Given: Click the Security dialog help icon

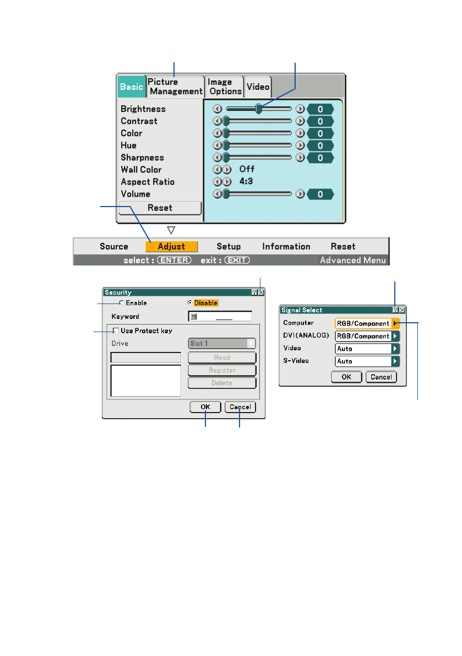Looking at the screenshot, I should (x=254, y=293).
